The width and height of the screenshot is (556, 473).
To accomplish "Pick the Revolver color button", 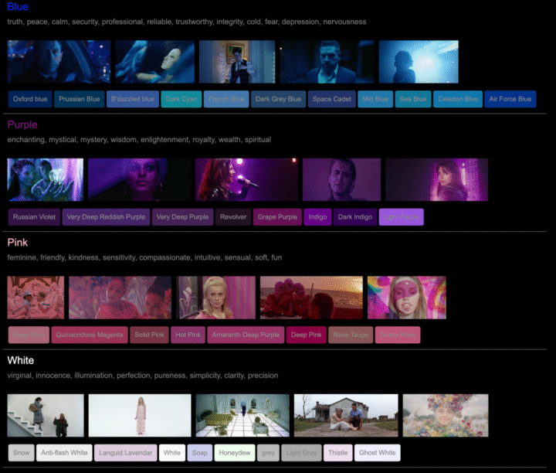I will 233,217.
